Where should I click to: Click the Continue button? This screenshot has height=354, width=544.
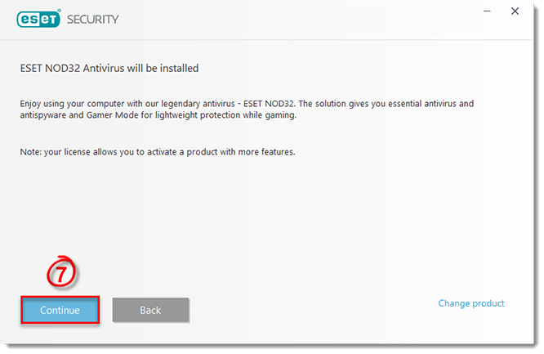(x=60, y=310)
